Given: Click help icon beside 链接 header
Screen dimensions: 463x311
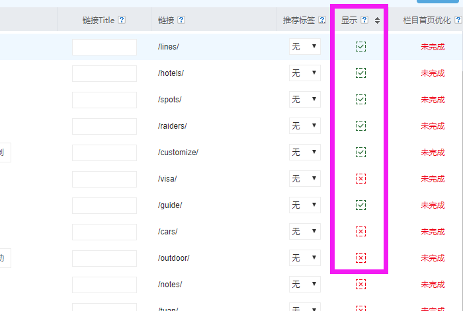Looking at the screenshot, I should (x=181, y=20).
